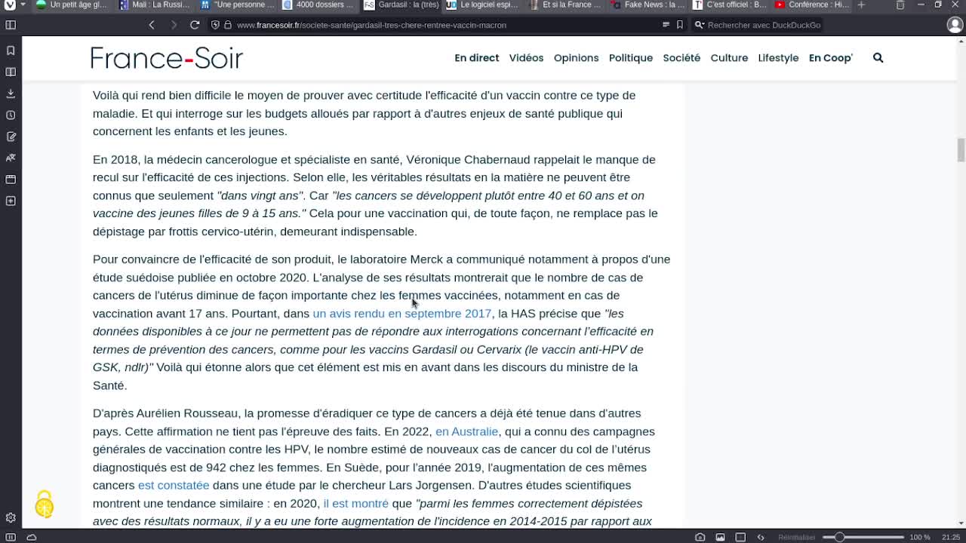The width and height of the screenshot is (966, 543).
Task: Select Politique in the France-Soir menu
Action: coord(631,57)
